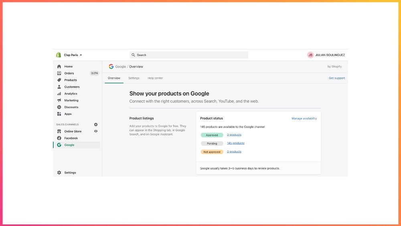This screenshot has height=226, width=401.
Task: Open the Julian Boulinguez account menu
Action: [326, 55]
